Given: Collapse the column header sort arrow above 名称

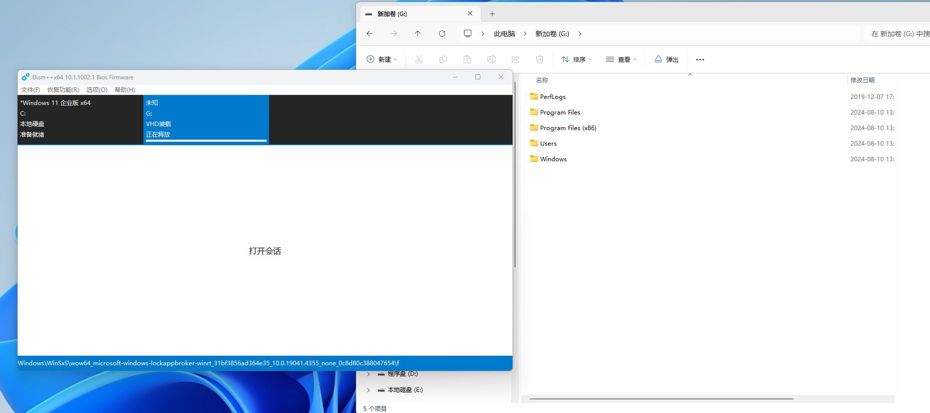Looking at the screenshot, I should coord(690,74).
